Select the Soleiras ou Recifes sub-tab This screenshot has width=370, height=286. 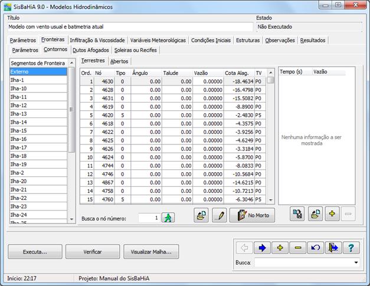click(x=136, y=50)
